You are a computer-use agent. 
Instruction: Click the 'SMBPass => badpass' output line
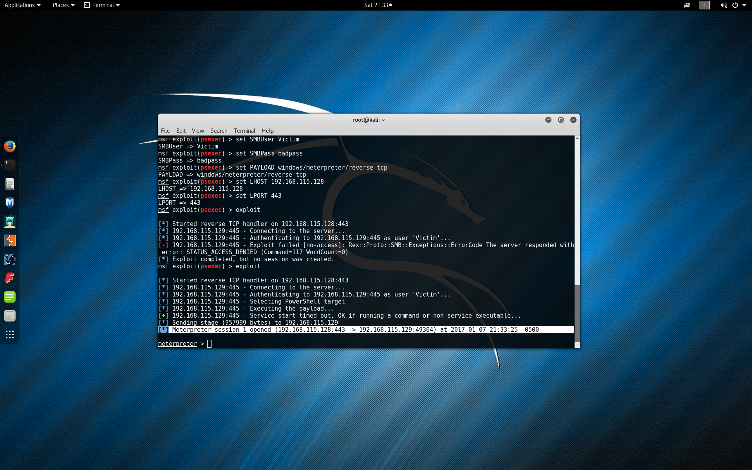pos(190,161)
